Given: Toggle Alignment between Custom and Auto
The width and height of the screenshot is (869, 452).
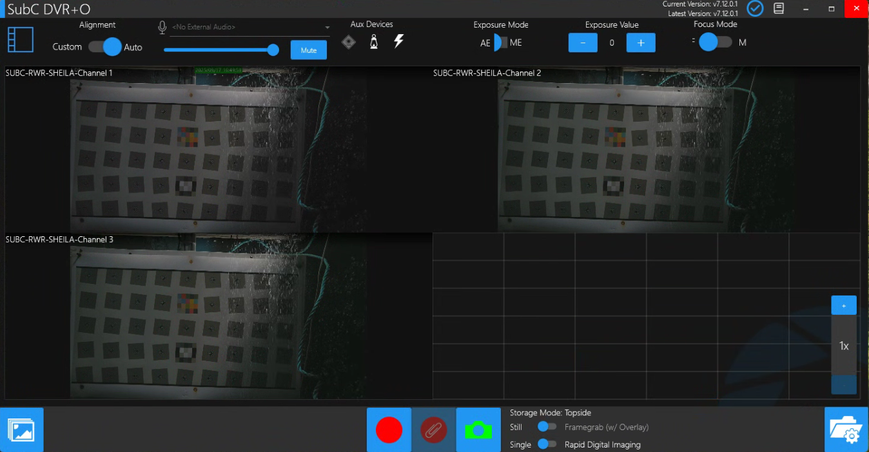Looking at the screenshot, I should tap(105, 47).
